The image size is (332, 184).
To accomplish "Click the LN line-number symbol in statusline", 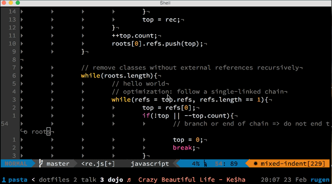I will click(205, 164).
